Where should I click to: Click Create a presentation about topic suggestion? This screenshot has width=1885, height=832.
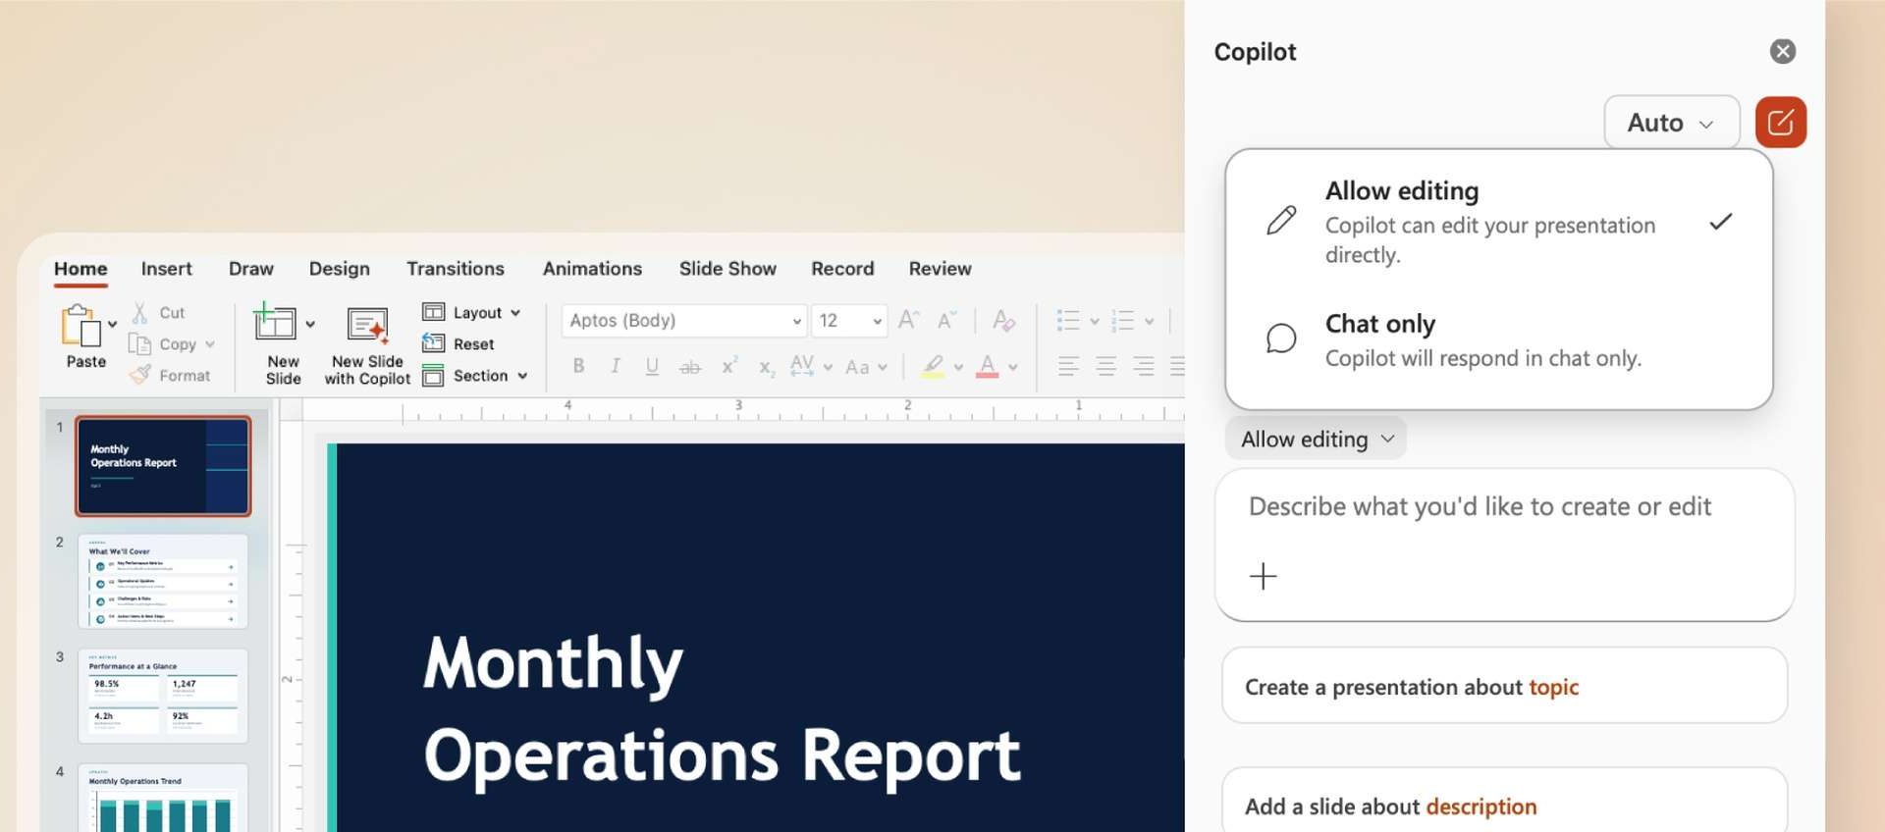pos(1504,686)
